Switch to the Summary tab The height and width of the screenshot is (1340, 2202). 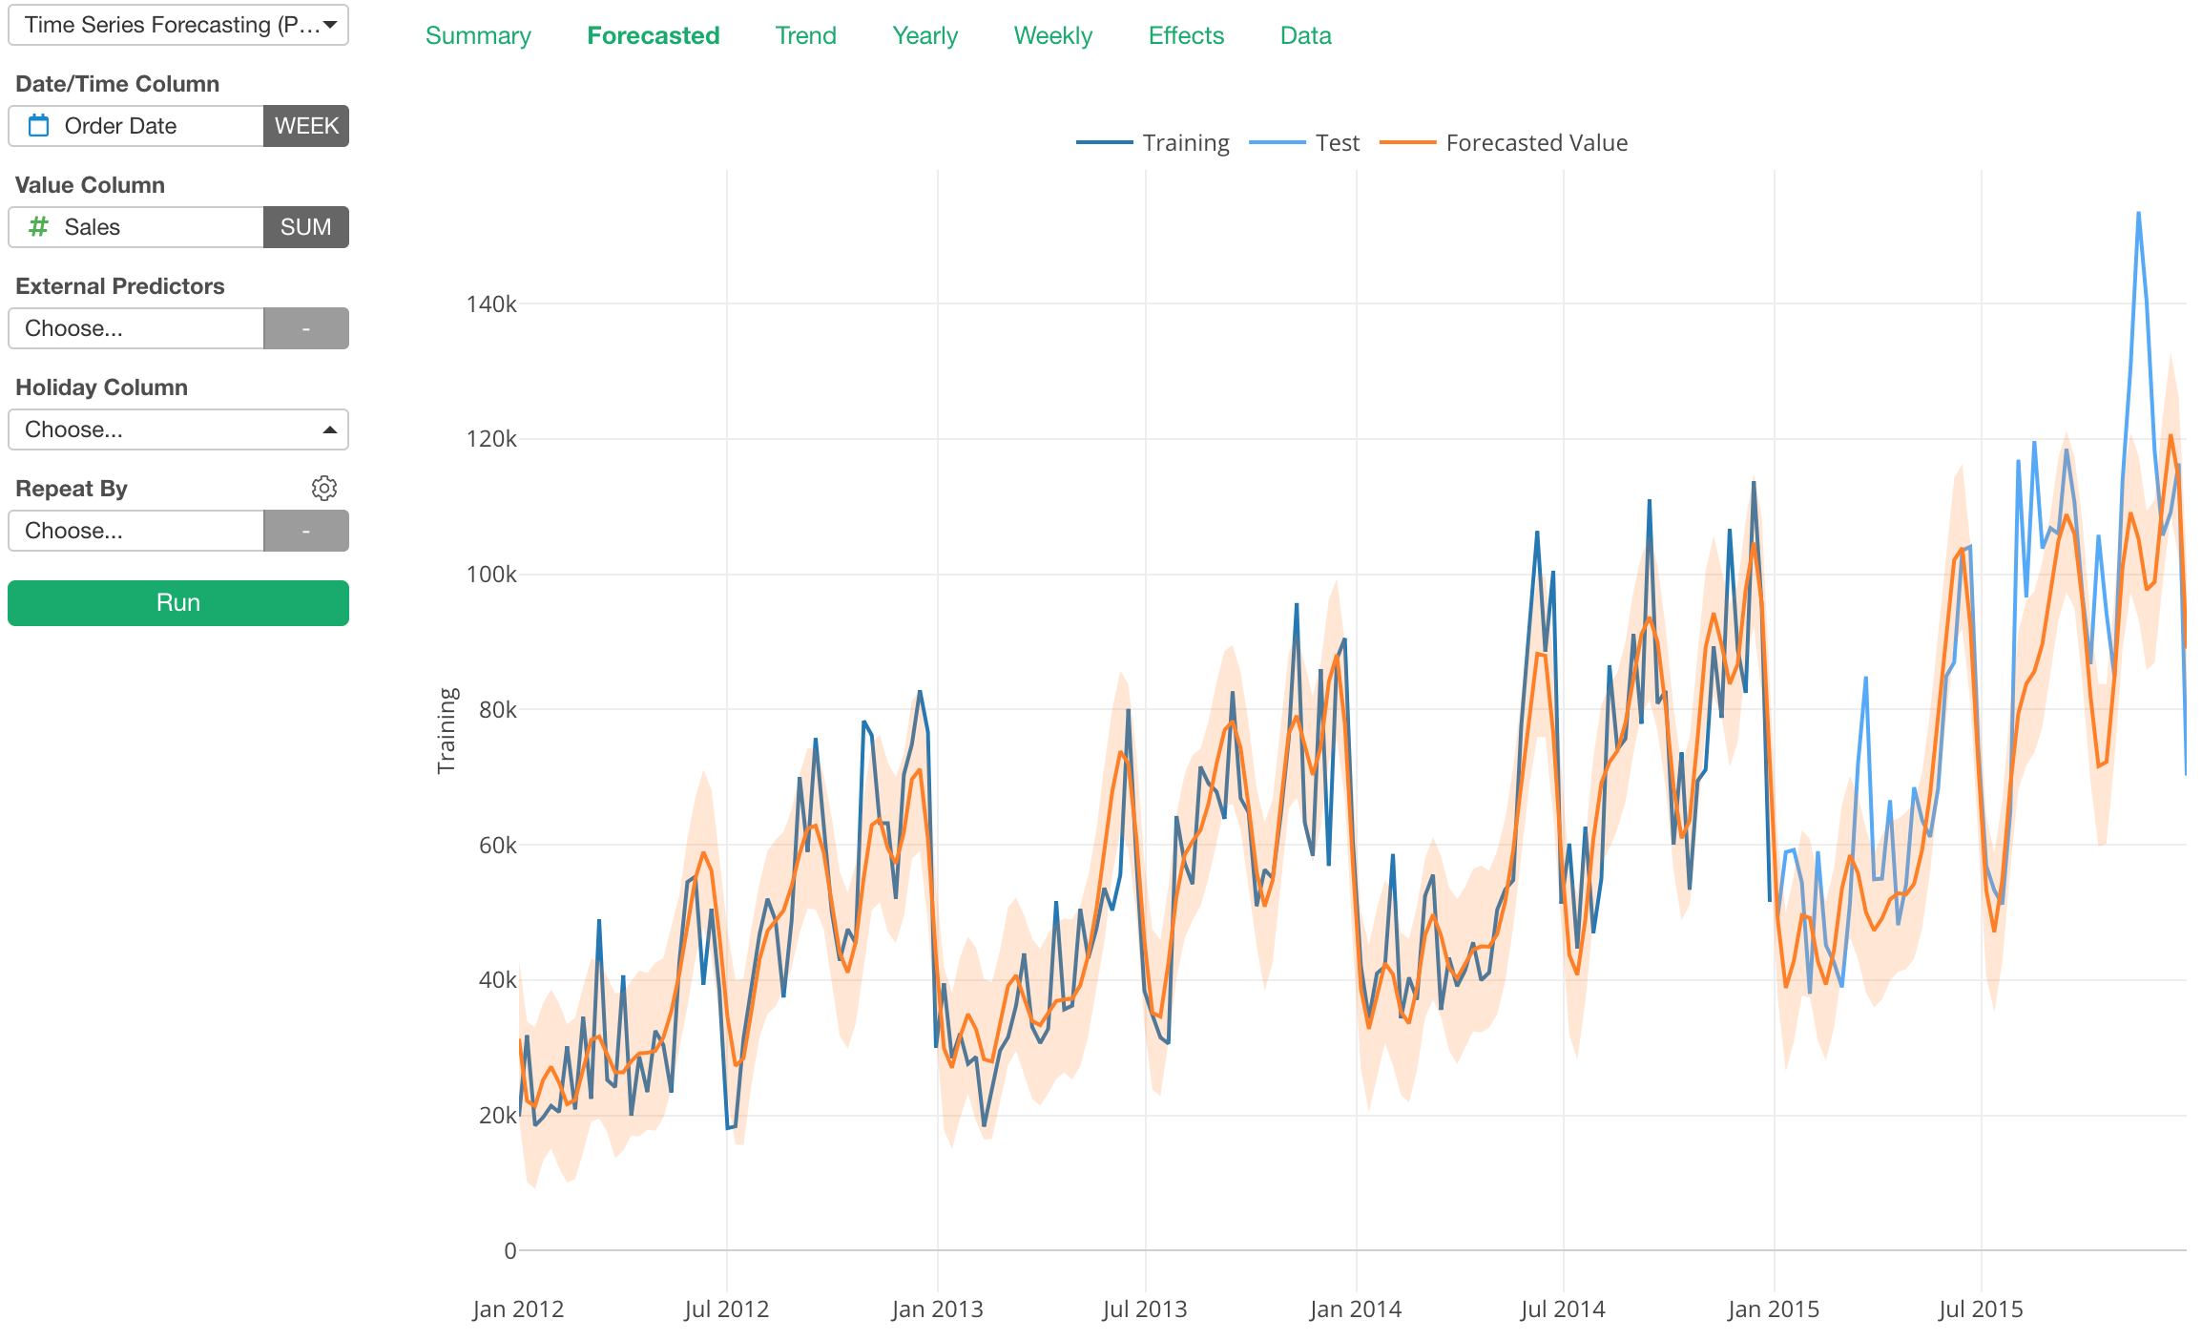pyautogui.click(x=478, y=36)
